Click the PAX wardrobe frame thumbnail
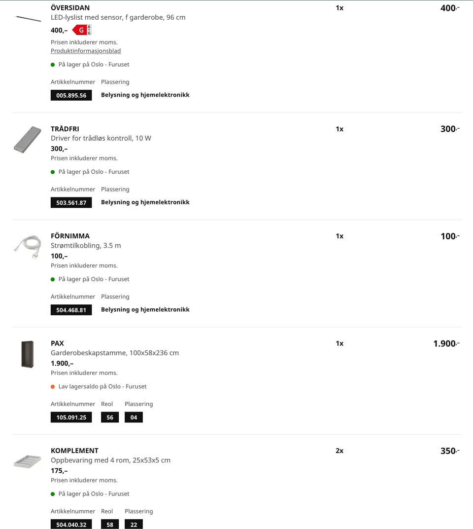473x529 pixels. pyautogui.click(x=28, y=354)
